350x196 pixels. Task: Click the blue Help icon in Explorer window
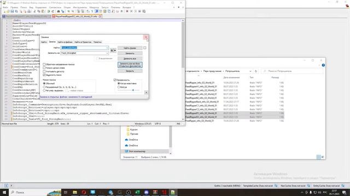point(323,65)
